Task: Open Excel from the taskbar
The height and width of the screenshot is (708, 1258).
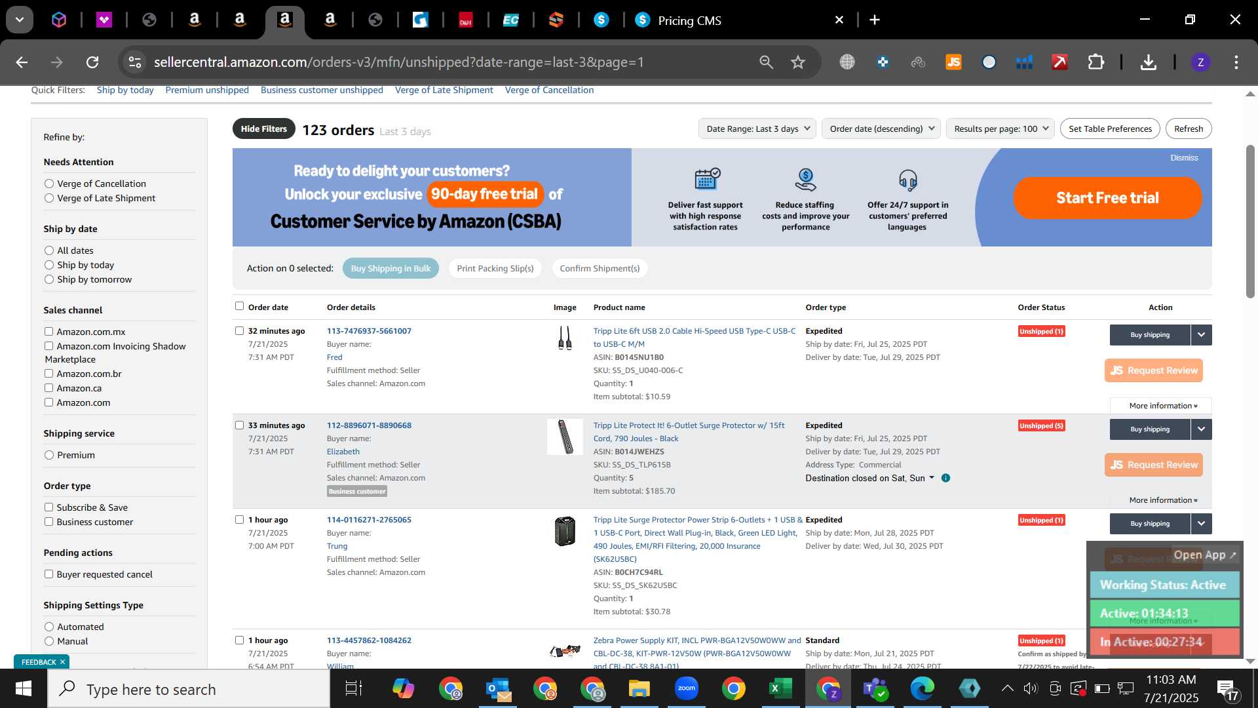Action: pos(780,688)
